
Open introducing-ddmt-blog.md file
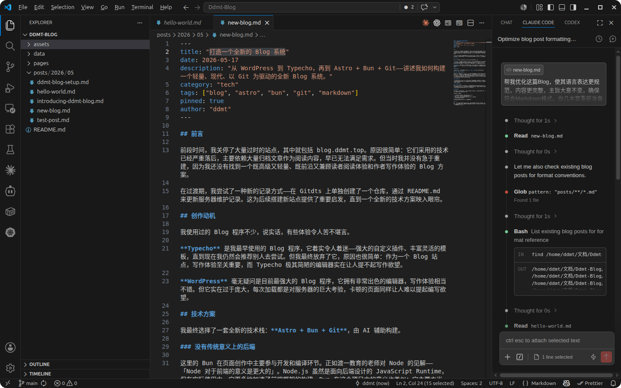(x=85, y=101)
